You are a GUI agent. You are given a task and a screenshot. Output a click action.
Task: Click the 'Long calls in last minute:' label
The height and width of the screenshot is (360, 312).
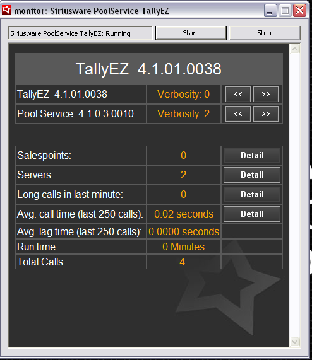click(70, 194)
